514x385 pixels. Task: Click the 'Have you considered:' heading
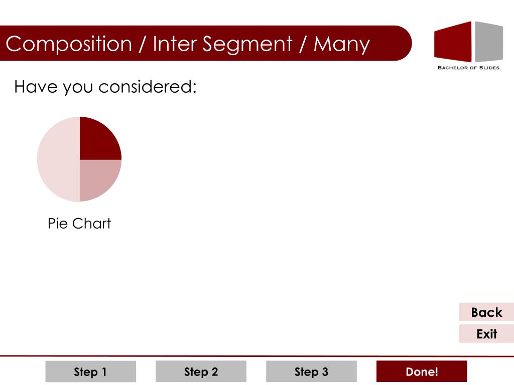tap(105, 87)
